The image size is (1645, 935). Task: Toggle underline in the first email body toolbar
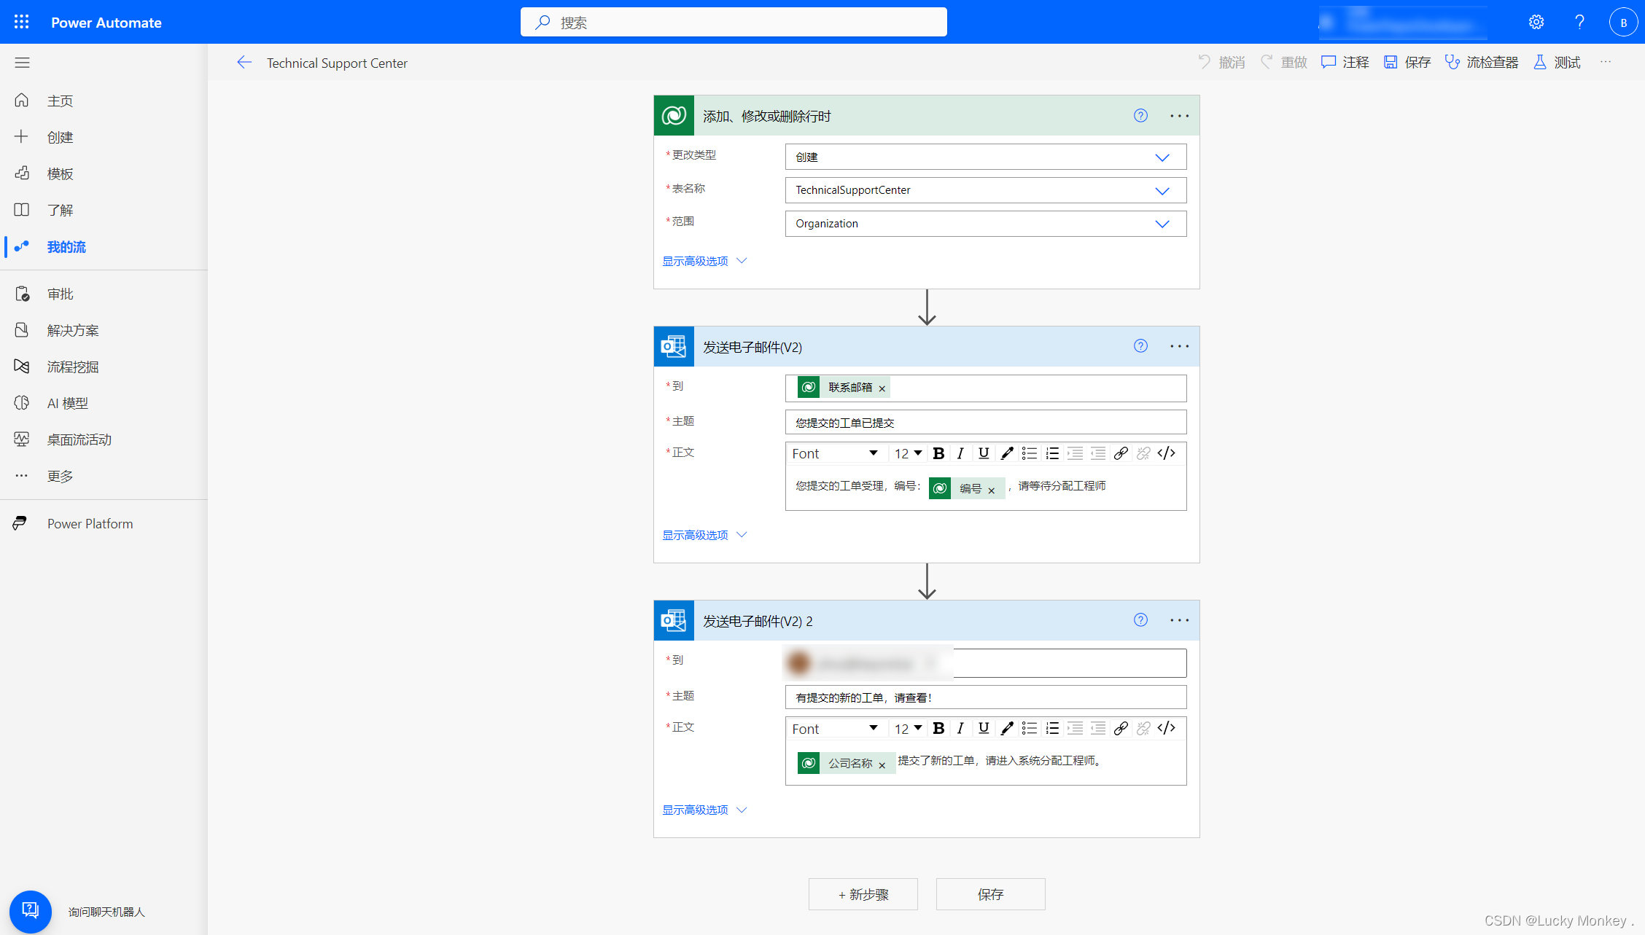coord(984,453)
